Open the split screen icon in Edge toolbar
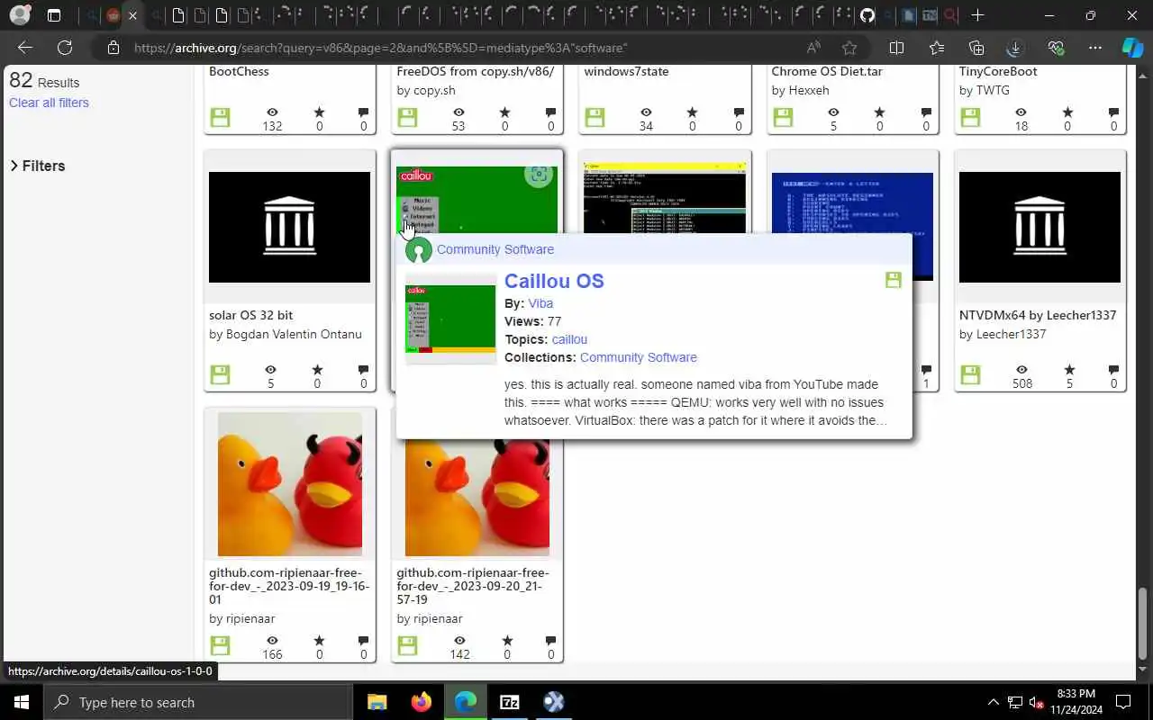The image size is (1153, 720). point(896,48)
